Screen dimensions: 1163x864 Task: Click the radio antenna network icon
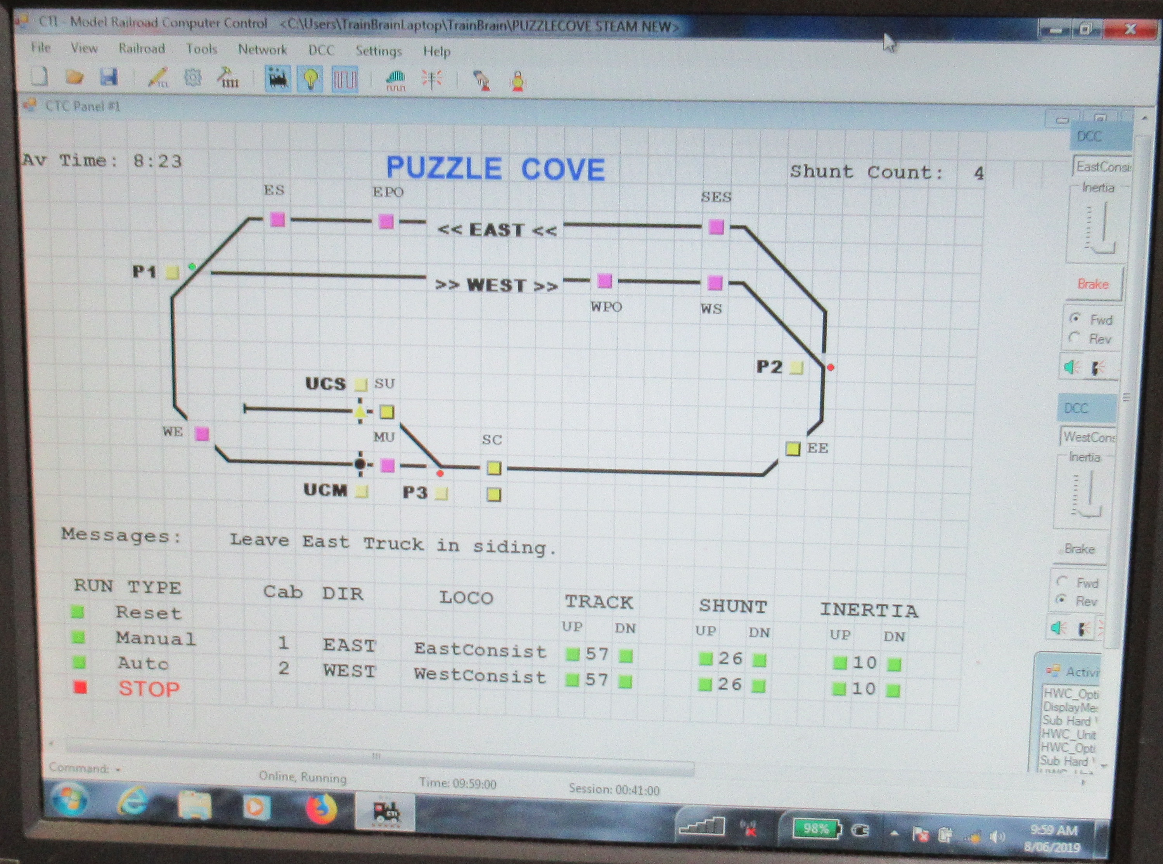[x=431, y=80]
